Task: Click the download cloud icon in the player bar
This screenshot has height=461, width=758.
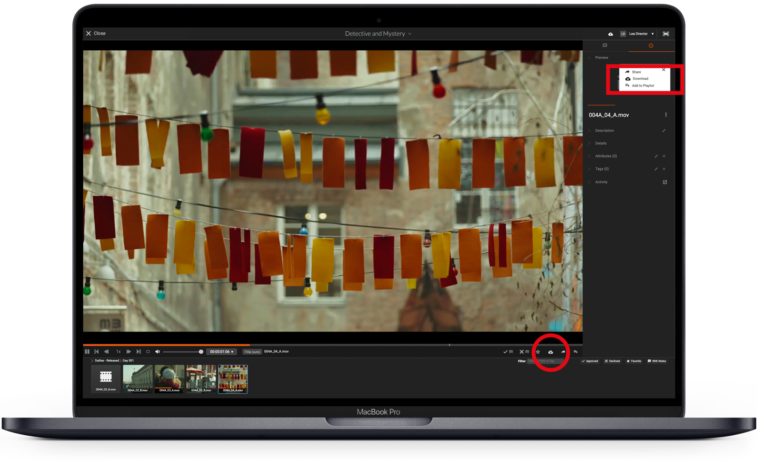Action: pyautogui.click(x=551, y=352)
